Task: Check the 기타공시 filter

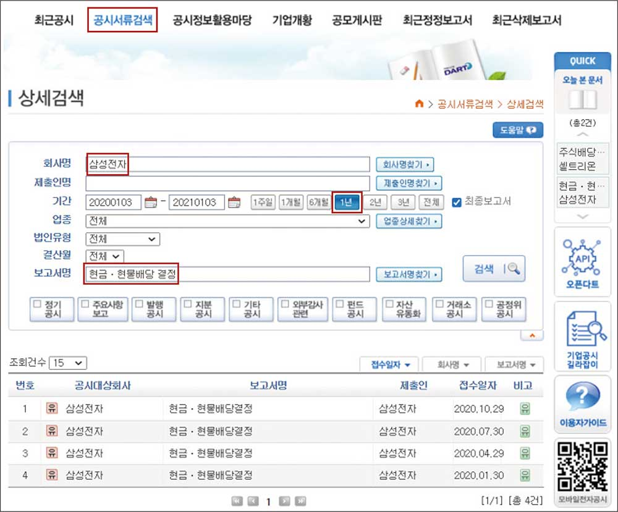Action: click(x=237, y=304)
